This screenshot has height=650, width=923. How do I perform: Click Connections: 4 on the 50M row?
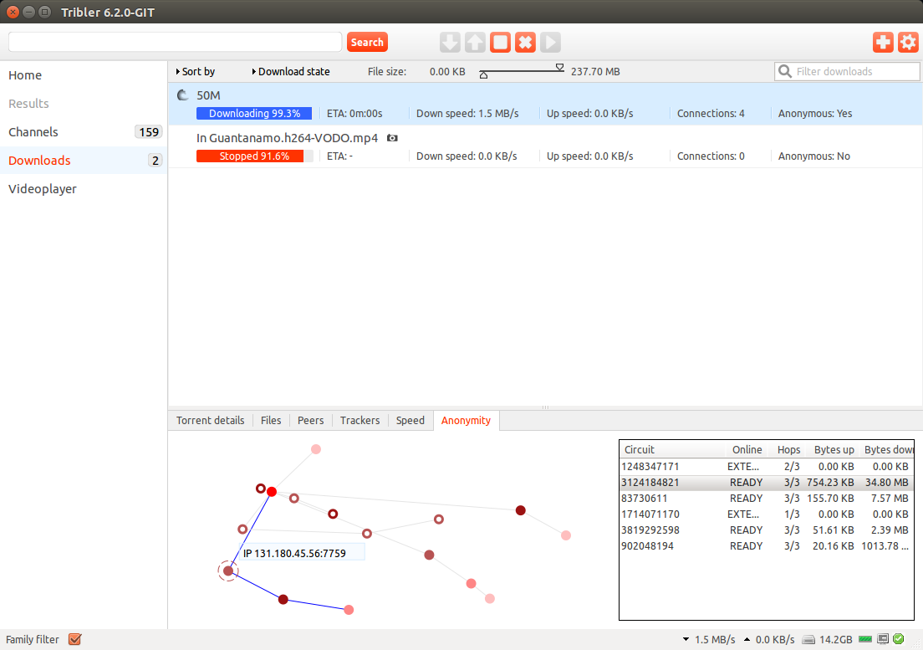point(711,114)
